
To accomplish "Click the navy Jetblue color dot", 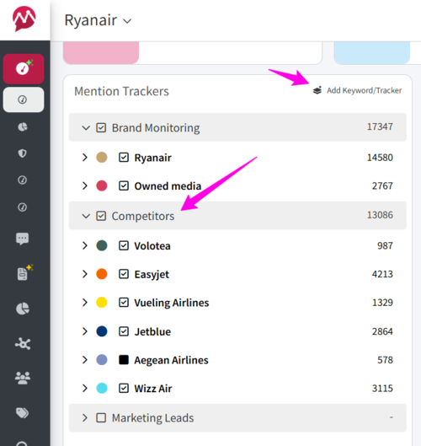I will [102, 331].
